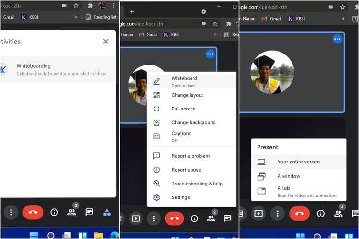Open meeting details info in Activities panel screenshot
This screenshot has width=359, height=239.
[x=54, y=212]
